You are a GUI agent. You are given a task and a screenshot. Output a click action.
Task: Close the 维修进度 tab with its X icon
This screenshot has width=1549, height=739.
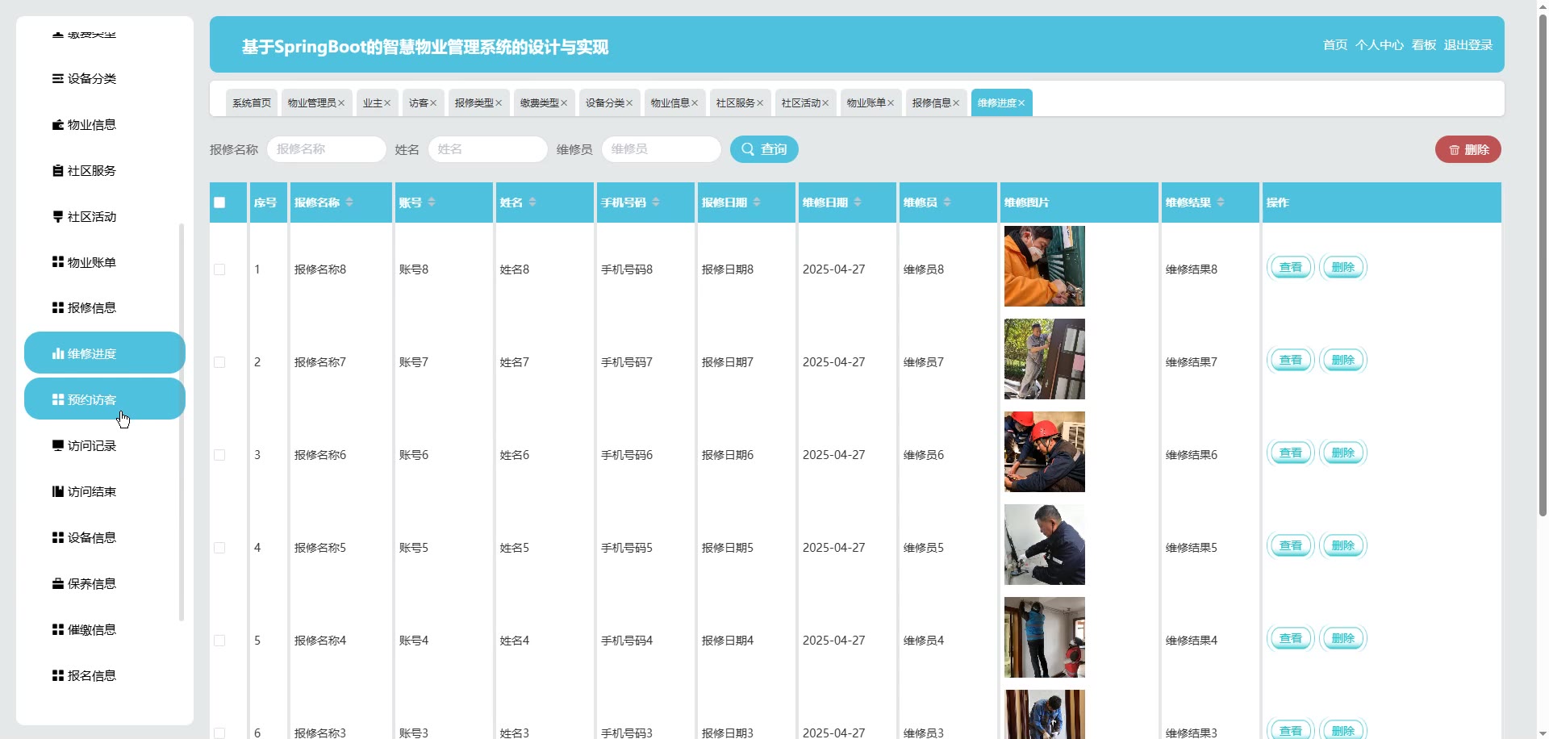1021,103
